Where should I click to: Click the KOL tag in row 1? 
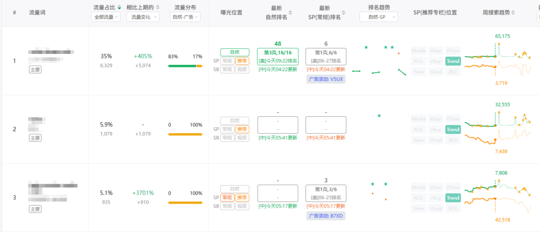click(x=419, y=61)
